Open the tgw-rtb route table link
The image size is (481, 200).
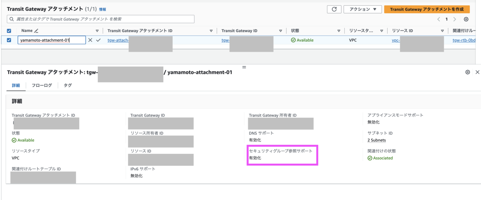464,40
